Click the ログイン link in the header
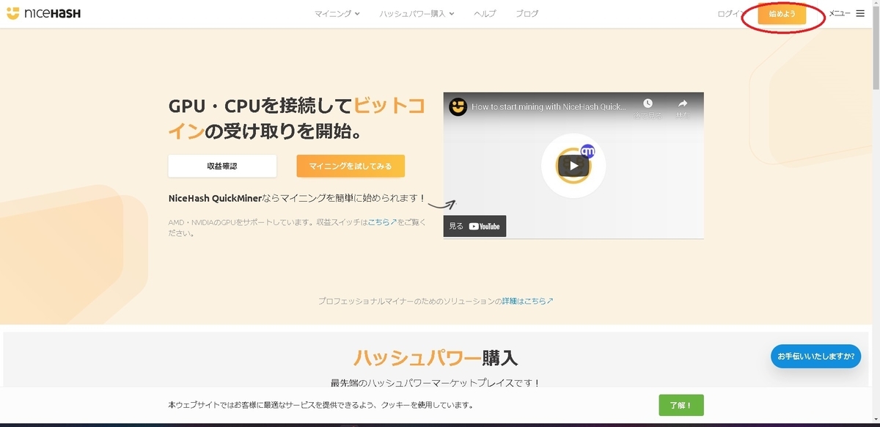The height and width of the screenshot is (427, 880). pos(730,12)
